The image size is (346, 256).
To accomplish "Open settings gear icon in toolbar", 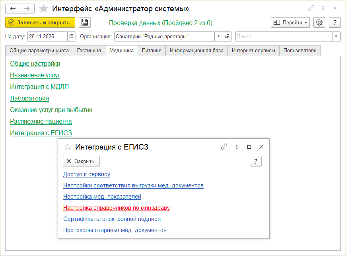I will point(319,22).
